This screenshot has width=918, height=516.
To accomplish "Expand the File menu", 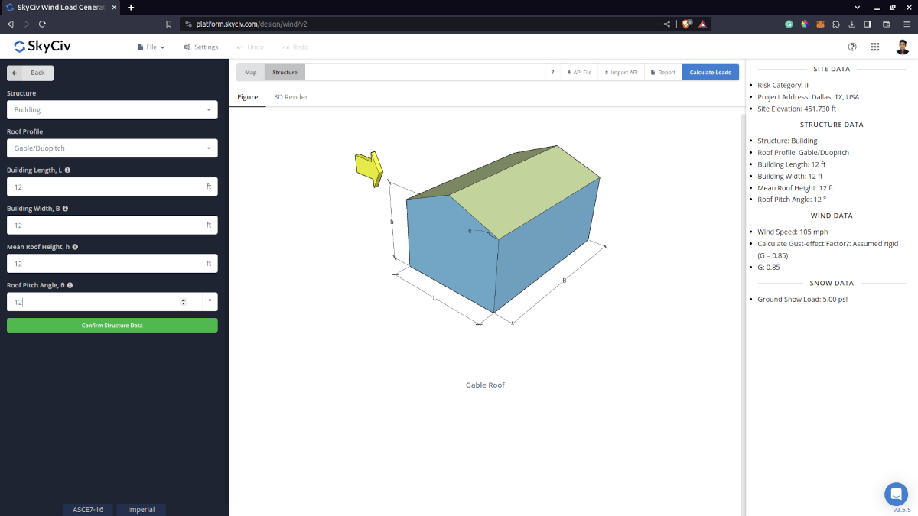I will [x=151, y=47].
